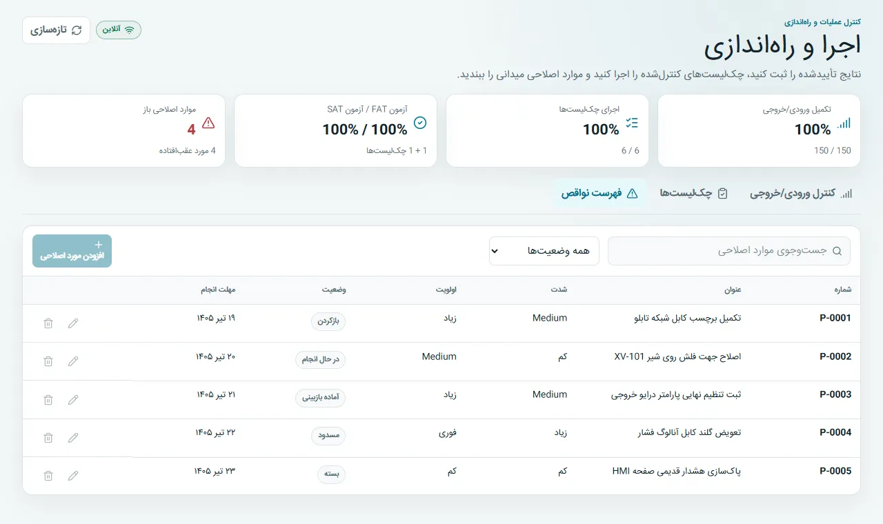Click the شماره column header
The image size is (883, 524).
(x=843, y=290)
